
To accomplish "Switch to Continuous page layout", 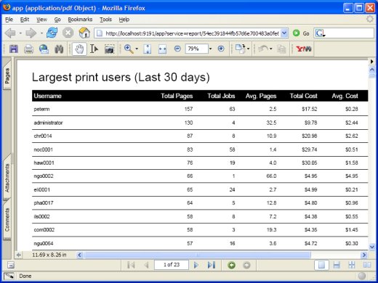I will (337, 265).
